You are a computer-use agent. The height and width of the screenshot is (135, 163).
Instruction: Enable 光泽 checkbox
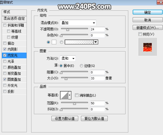5,61
